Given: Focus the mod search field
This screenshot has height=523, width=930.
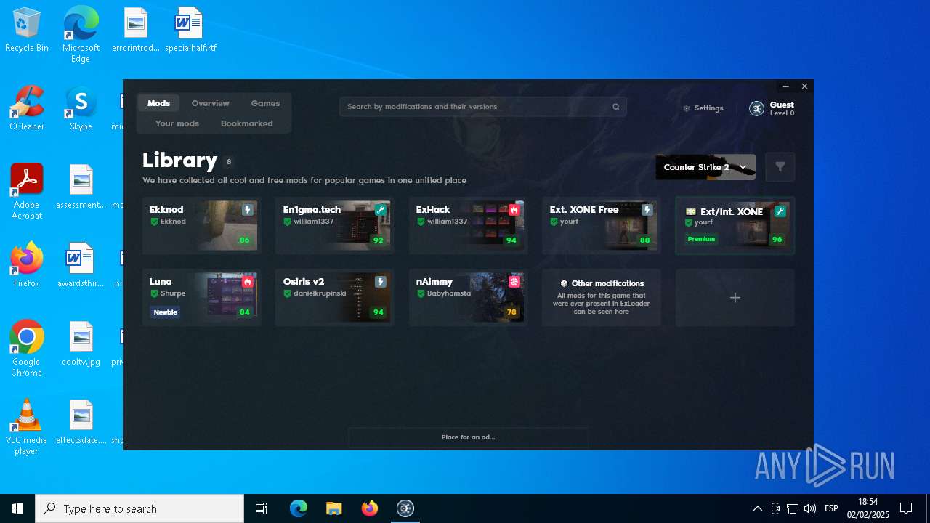Looking at the screenshot, I should pyautogui.click(x=482, y=107).
